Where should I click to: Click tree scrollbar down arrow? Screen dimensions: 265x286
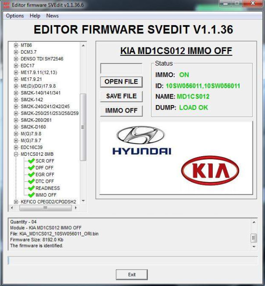83,201
